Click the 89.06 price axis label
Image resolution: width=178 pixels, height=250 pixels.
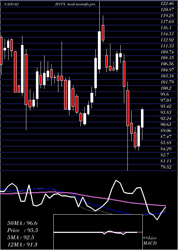pos(166,131)
